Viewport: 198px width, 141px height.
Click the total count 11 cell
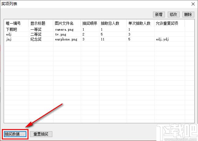click(103, 39)
